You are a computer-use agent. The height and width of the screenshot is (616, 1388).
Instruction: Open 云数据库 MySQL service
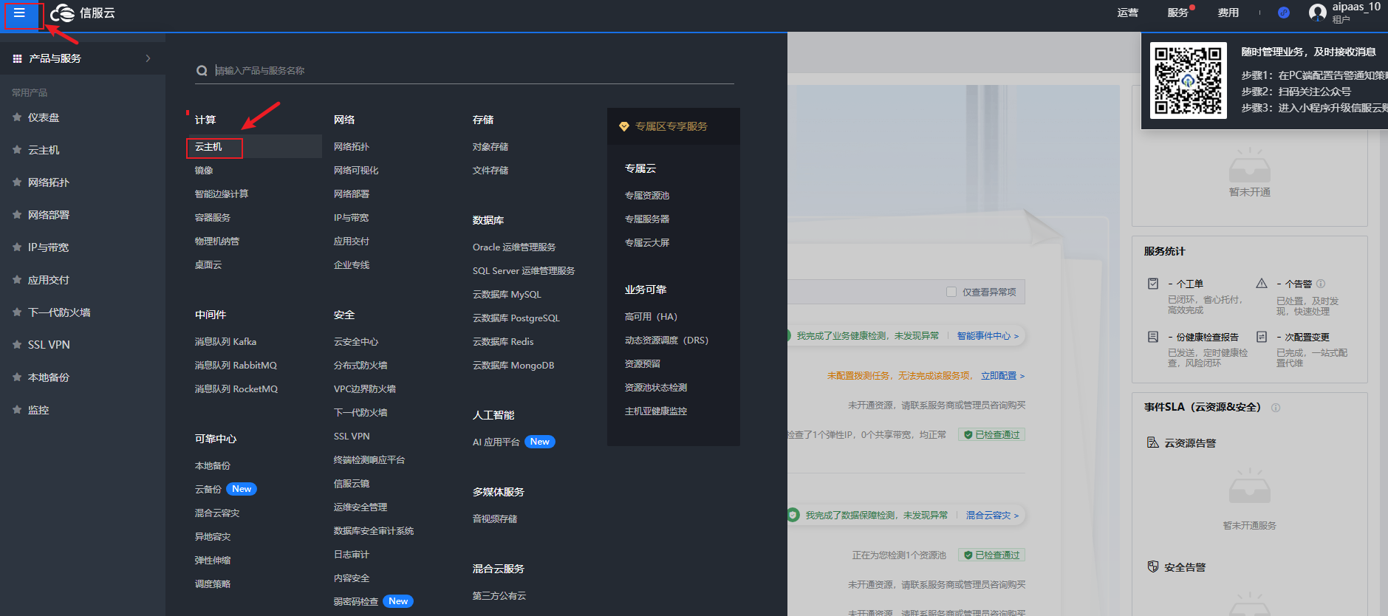click(x=507, y=295)
